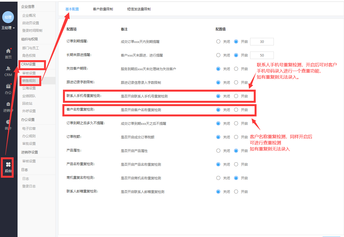Set 订单到期之后多久不提醒 to 开启
The image size is (344, 237).
(x=236, y=123)
